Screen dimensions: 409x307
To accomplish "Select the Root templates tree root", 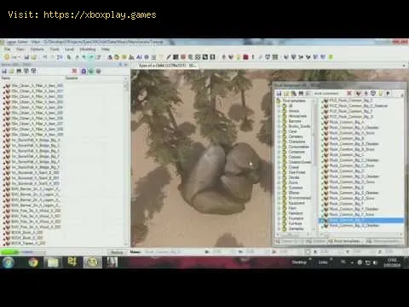I will click(294, 101).
